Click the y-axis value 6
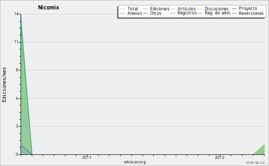Viewport: 269px width, 166px height. point(17,98)
